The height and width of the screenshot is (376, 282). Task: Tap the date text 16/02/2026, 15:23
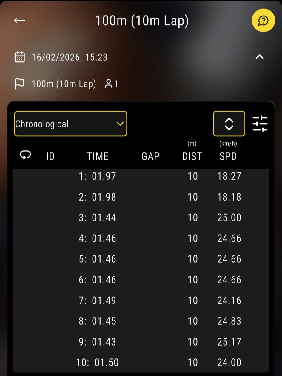pyautogui.click(x=70, y=57)
